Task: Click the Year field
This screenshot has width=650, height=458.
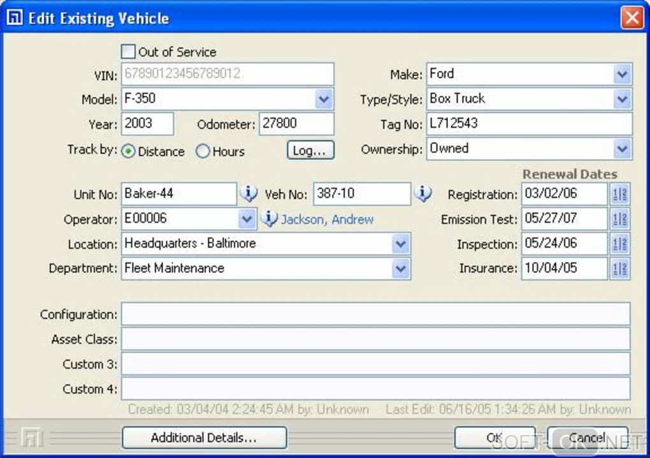Action: pos(148,124)
